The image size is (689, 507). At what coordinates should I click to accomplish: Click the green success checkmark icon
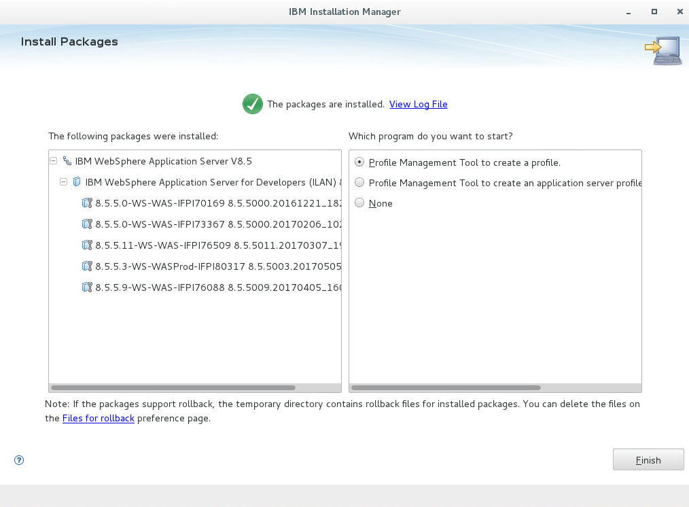pos(253,104)
